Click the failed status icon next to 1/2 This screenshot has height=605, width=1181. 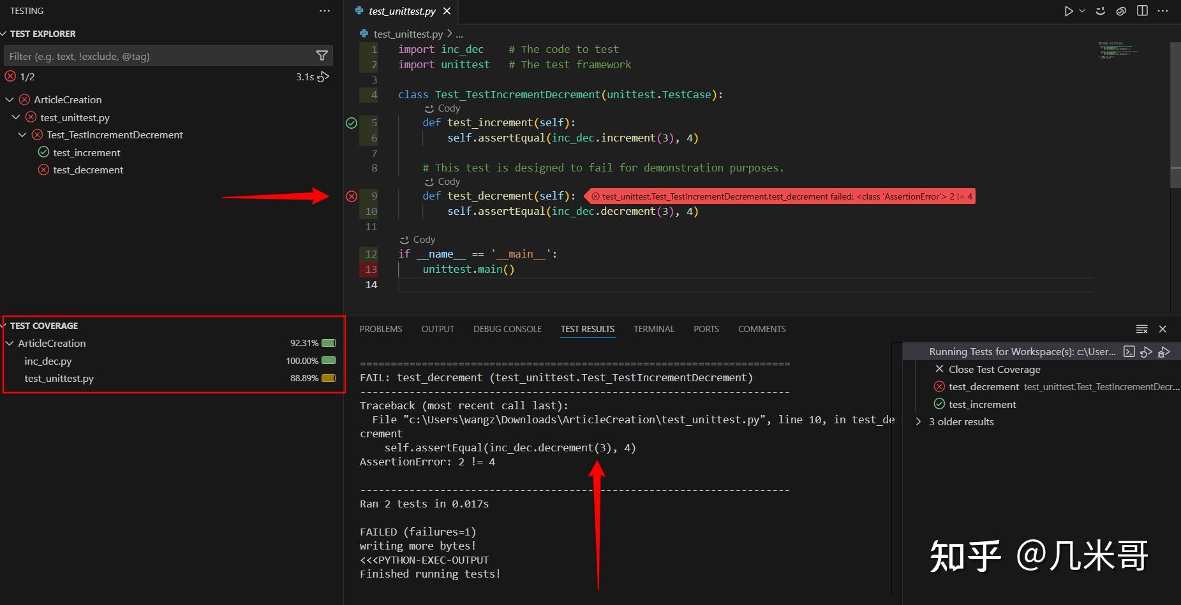pos(10,77)
